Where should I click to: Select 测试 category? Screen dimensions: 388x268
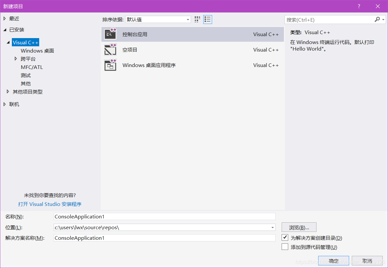pos(26,75)
